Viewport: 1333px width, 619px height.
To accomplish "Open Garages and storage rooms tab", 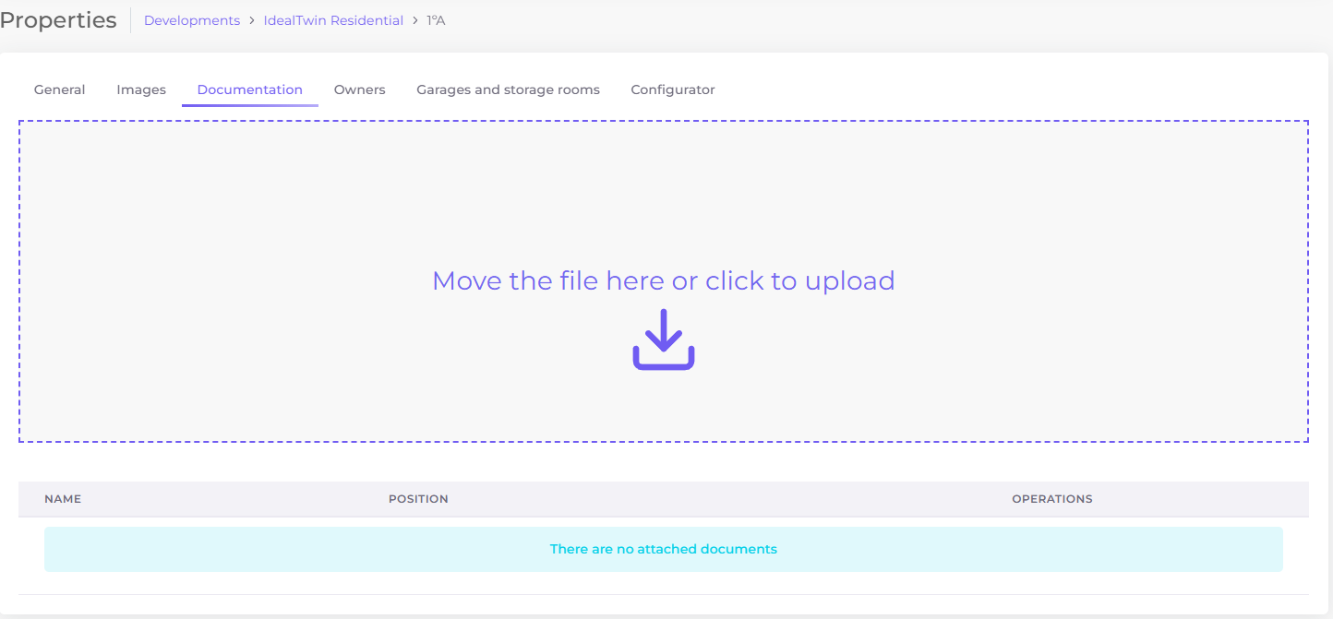I will [508, 89].
